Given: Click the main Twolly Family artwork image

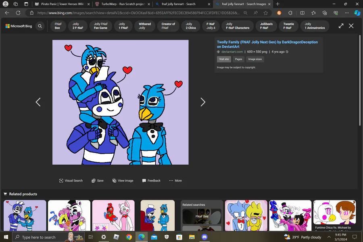Looking at the screenshot, I should point(120,102).
